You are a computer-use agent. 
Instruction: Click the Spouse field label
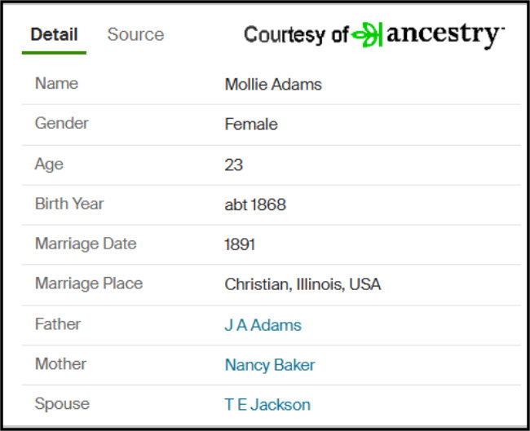62,404
